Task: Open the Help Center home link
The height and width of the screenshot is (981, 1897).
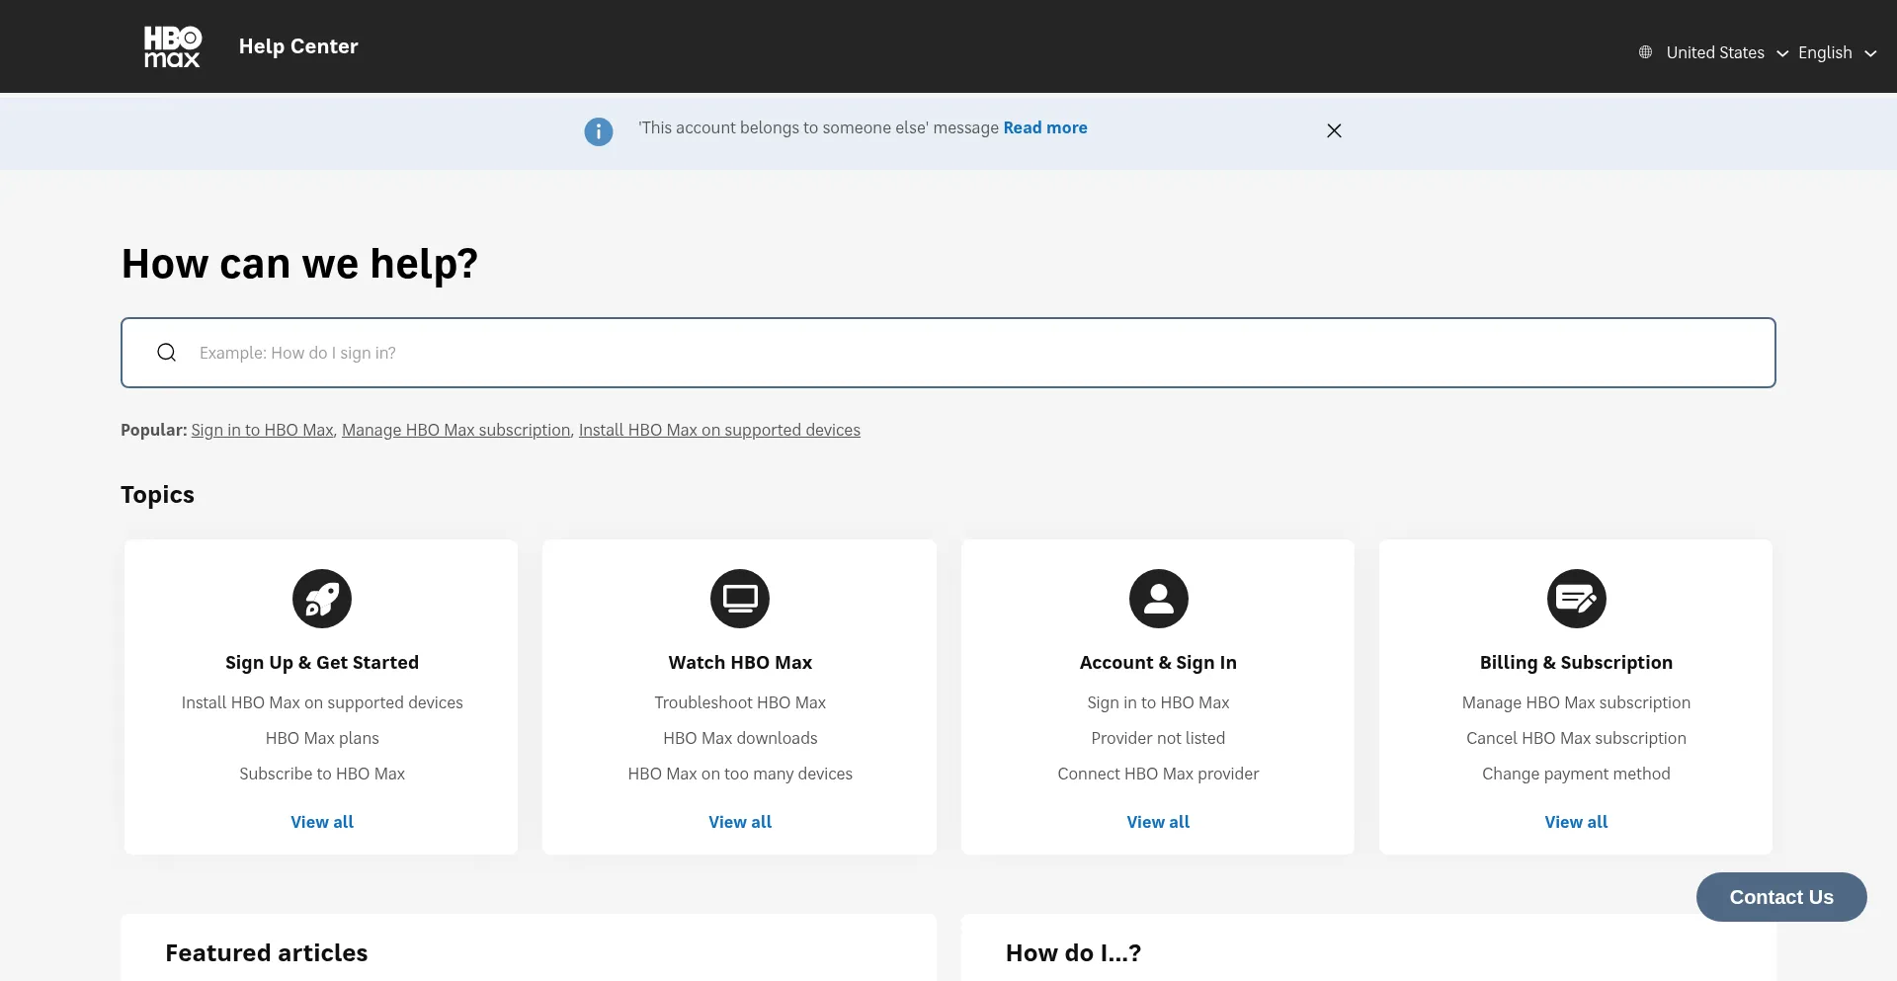Action: pyautogui.click(x=298, y=46)
